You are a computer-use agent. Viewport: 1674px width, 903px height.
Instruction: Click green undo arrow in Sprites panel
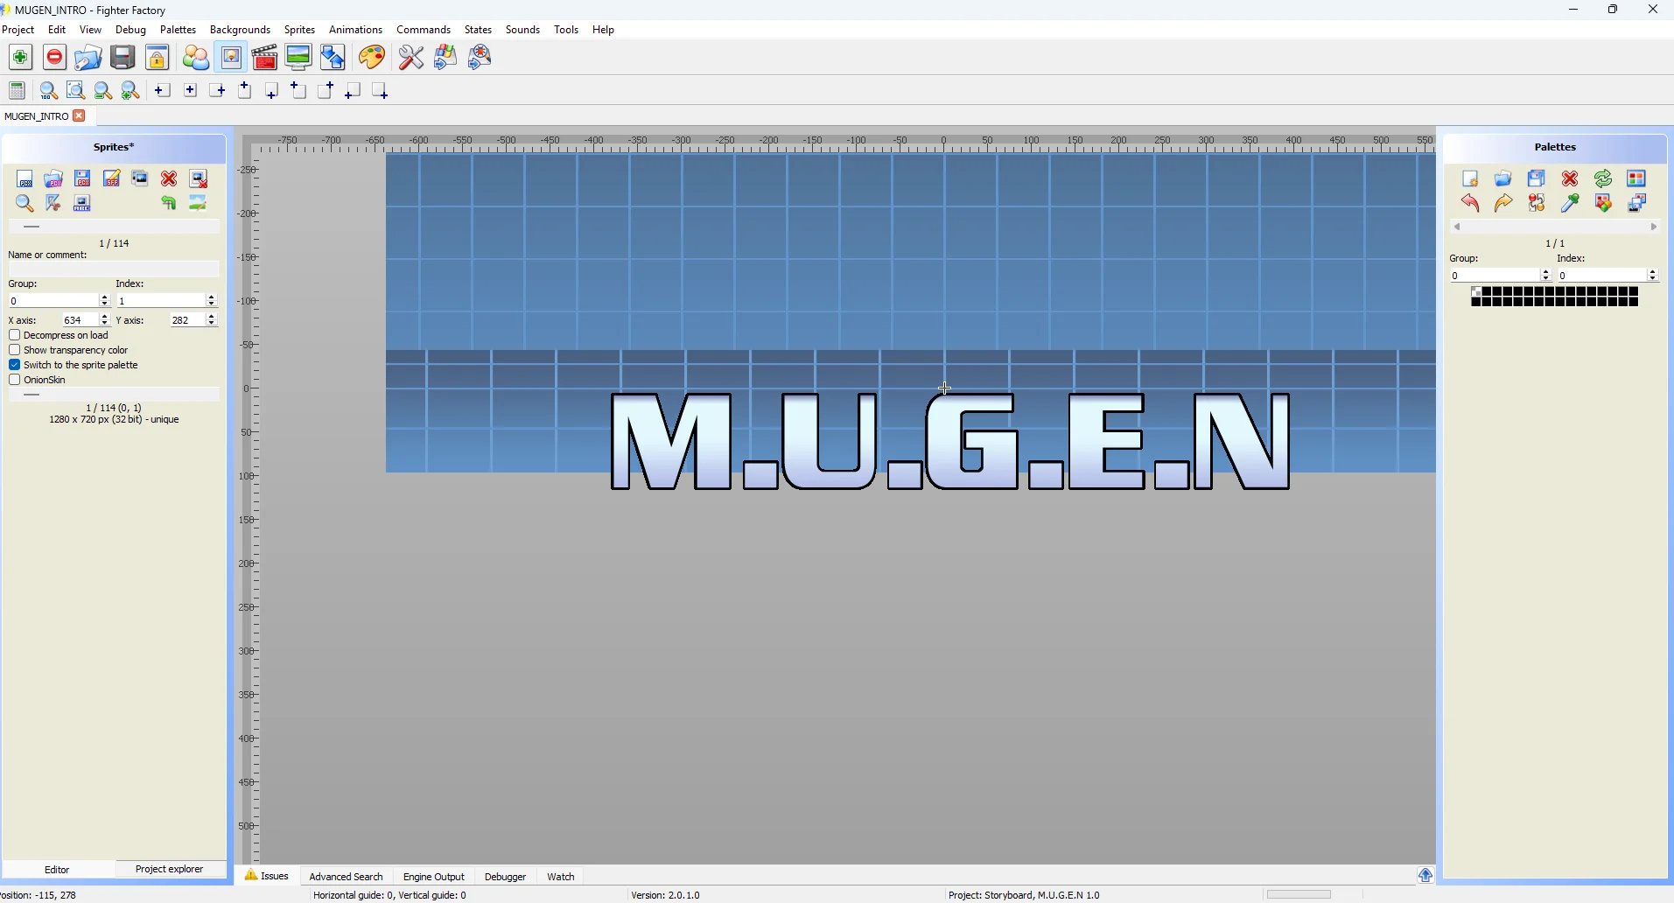[170, 204]
